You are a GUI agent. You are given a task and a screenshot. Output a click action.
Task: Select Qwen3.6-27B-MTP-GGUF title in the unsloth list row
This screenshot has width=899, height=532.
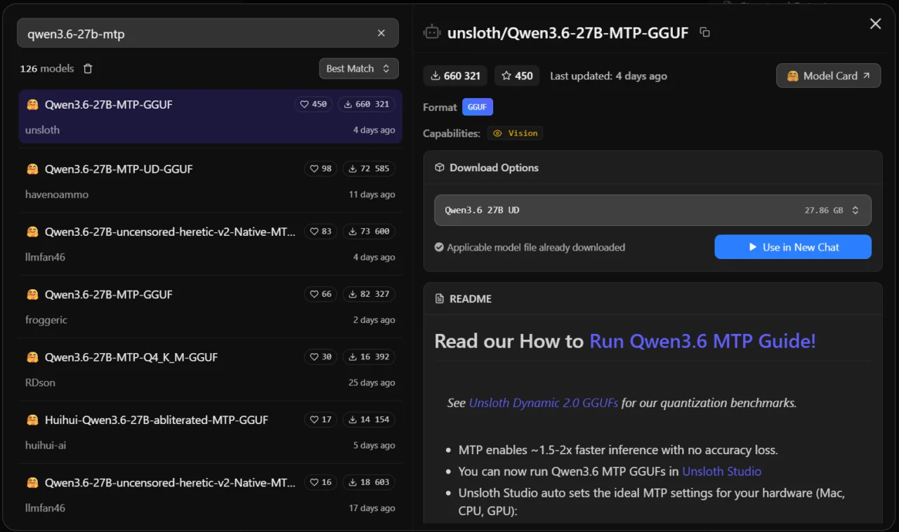tap(109, 105)
